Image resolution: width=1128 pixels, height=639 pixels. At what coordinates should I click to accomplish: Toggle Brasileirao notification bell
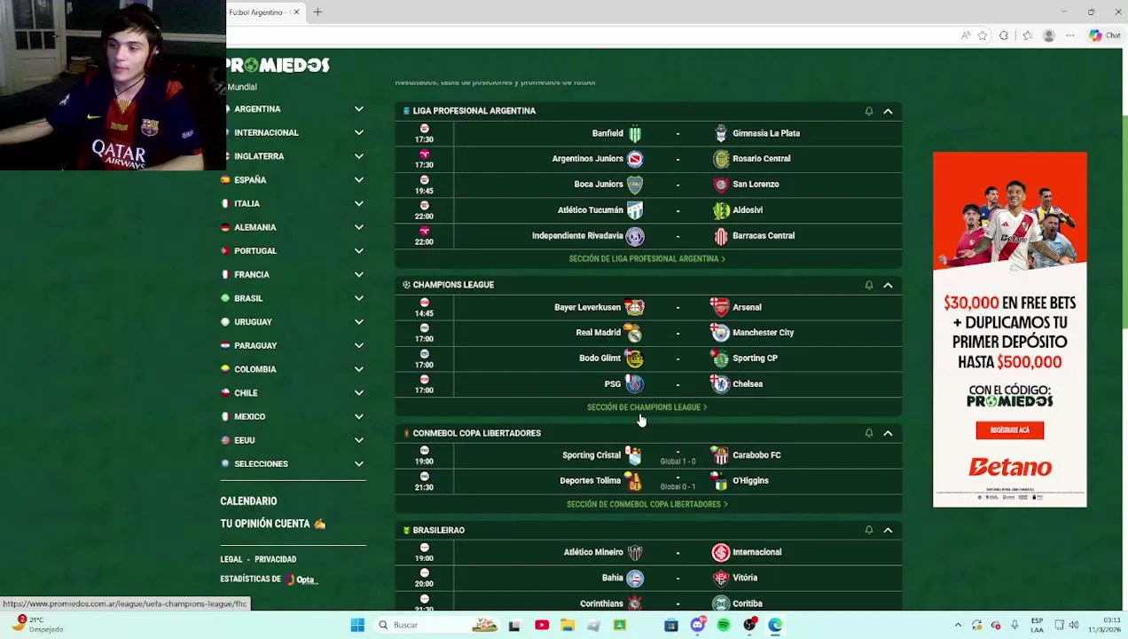pyautogui.click(x=869, y=530)
